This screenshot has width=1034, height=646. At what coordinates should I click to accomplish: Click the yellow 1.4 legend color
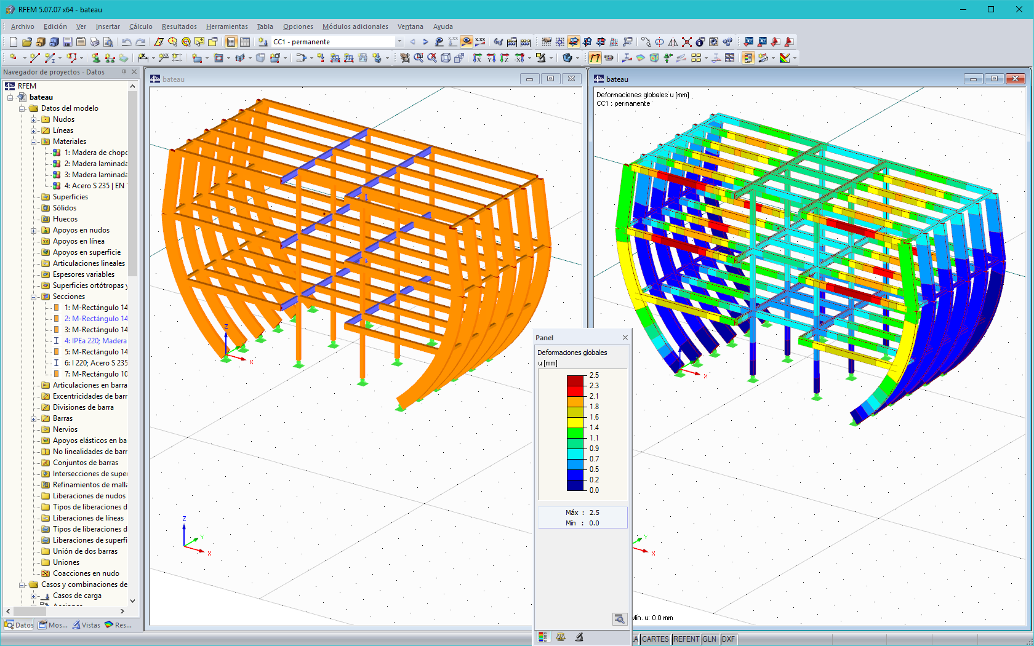(575, 422)
